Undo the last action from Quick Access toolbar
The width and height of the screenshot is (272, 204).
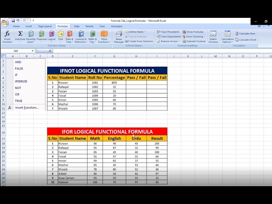click(18, 21)
